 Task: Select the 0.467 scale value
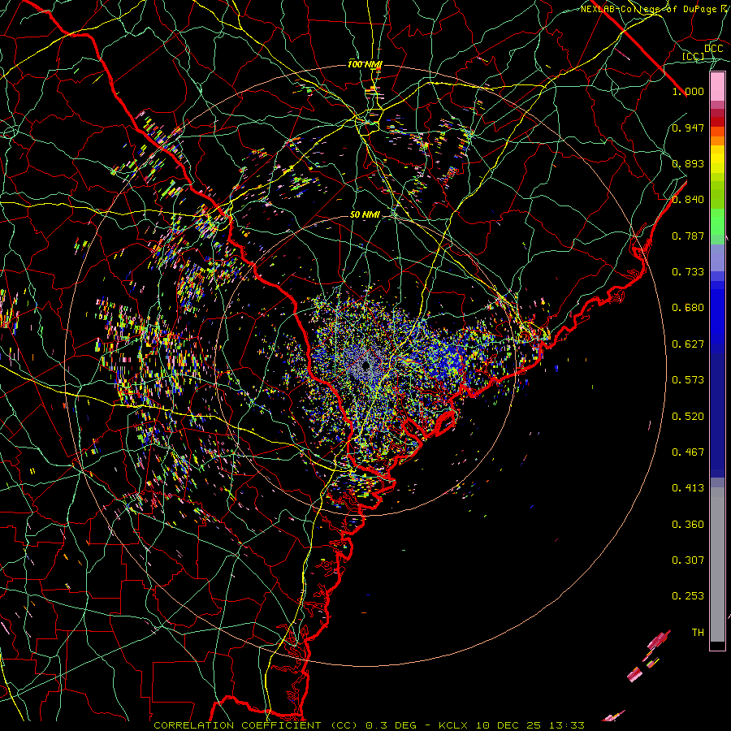coord(688,452)
